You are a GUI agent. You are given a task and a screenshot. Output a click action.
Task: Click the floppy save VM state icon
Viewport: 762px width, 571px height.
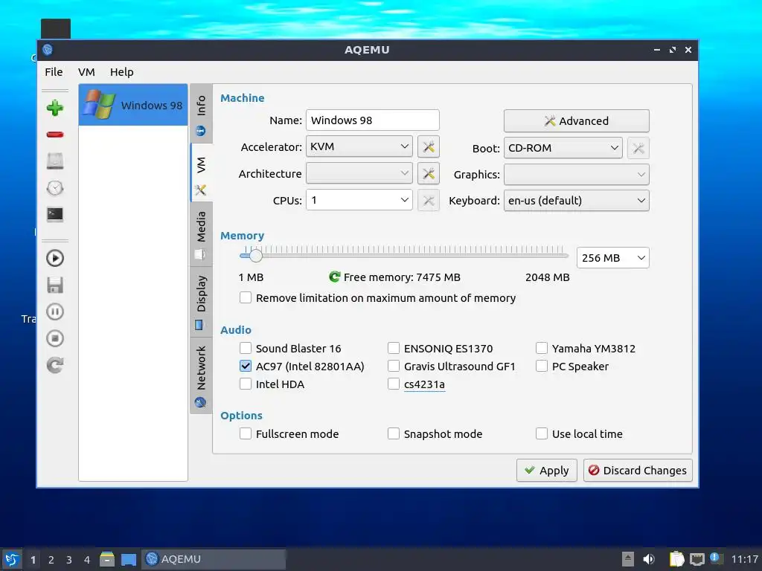[55, 285]
